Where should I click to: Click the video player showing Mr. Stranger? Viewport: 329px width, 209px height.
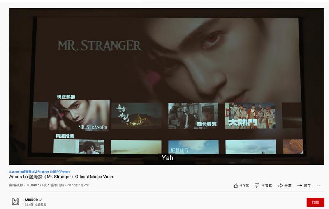[x=167, y=86]
